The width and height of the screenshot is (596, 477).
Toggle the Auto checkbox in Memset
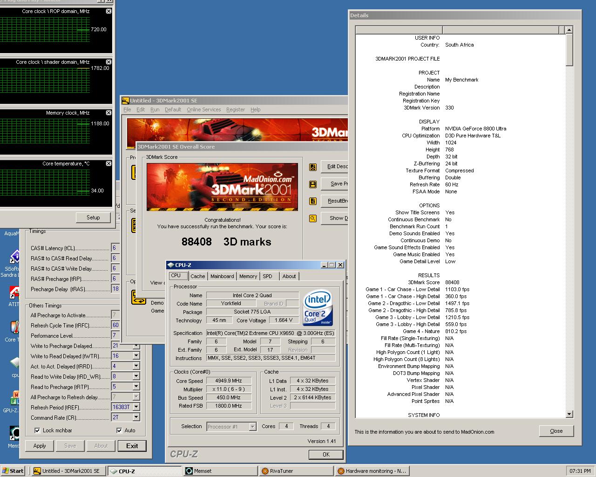tap(119, 430)
